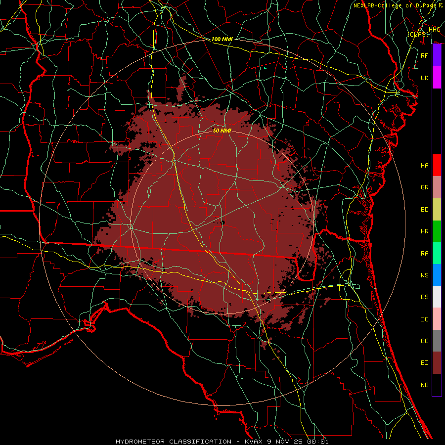
Task: Click the DS white legend swatch
Action: [x=437, y=297]
